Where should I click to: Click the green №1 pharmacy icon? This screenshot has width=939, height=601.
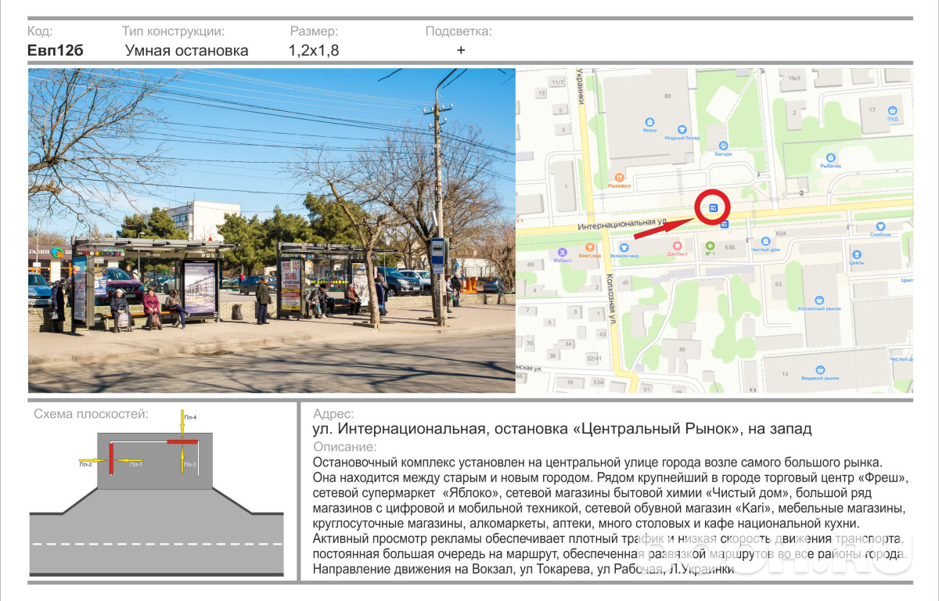[711, 246]
